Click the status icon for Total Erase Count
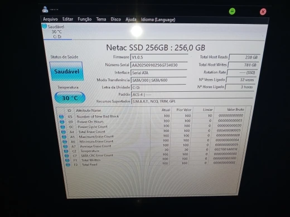290x217 pixels. (x=64, y=132)
